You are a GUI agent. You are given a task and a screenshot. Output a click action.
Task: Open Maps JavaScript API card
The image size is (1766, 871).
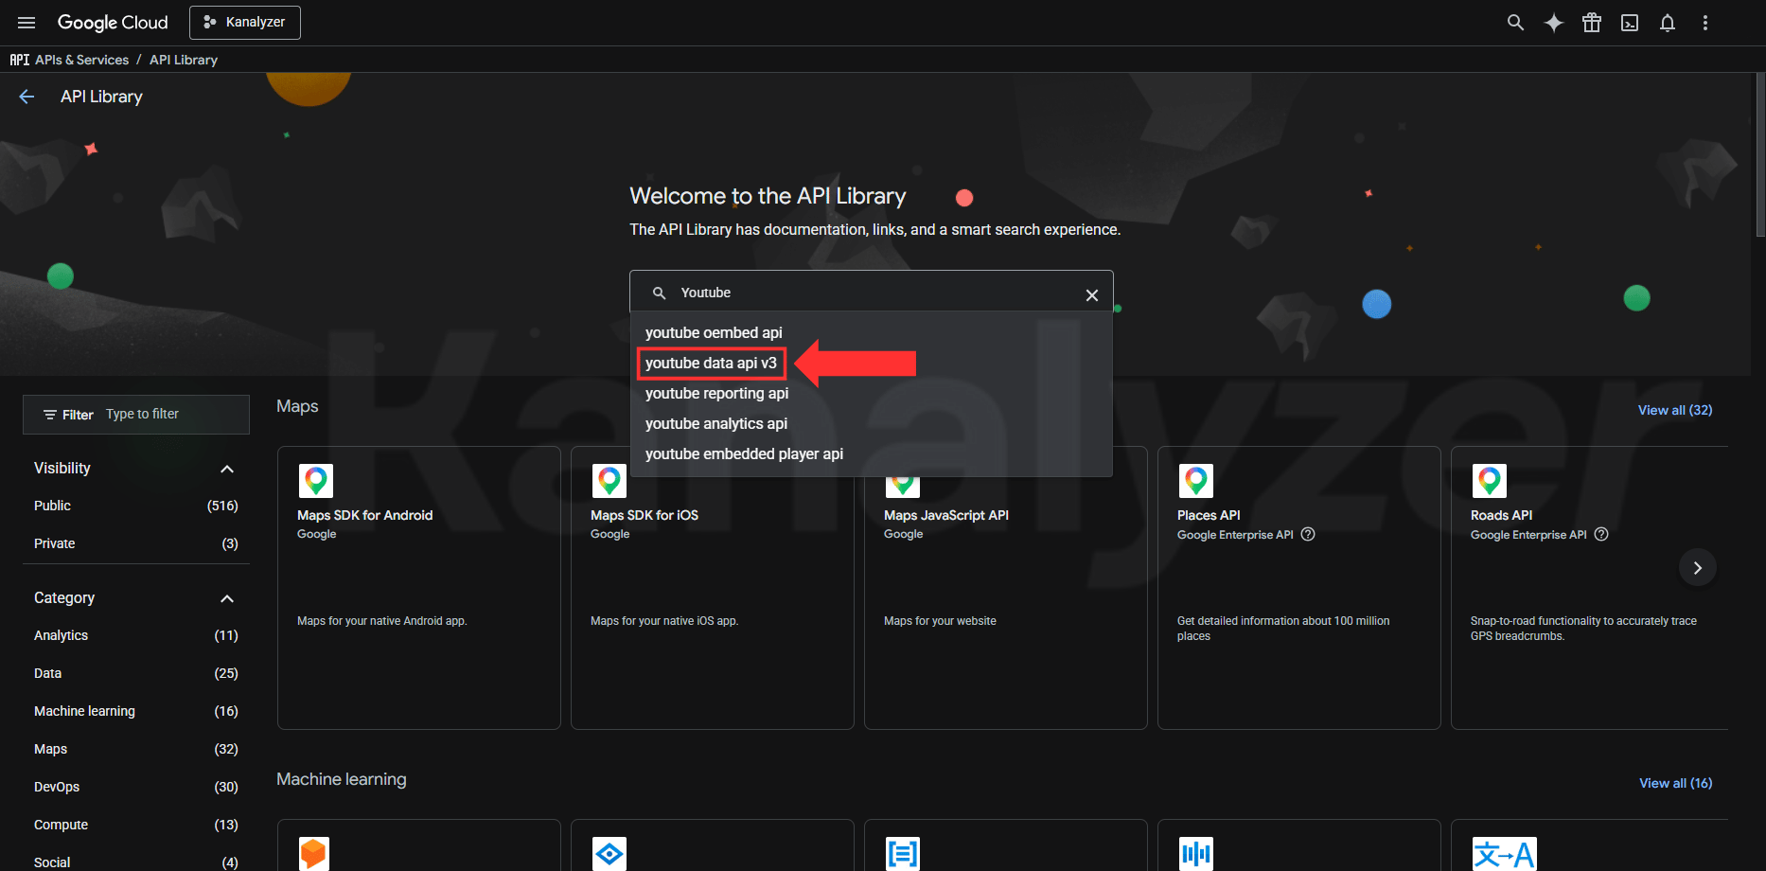pos(1006,588)
